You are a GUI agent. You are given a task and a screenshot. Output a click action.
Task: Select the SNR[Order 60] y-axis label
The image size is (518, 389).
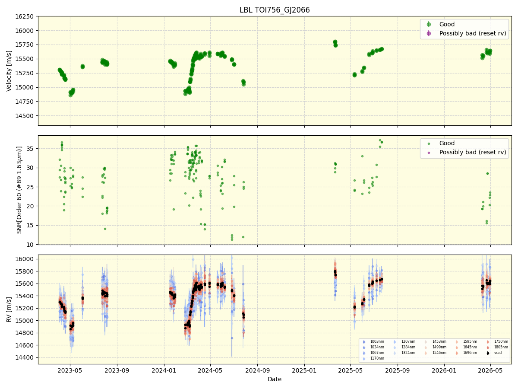[19, 190]
